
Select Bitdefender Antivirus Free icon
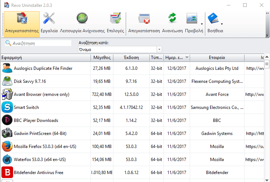[7, 172]
